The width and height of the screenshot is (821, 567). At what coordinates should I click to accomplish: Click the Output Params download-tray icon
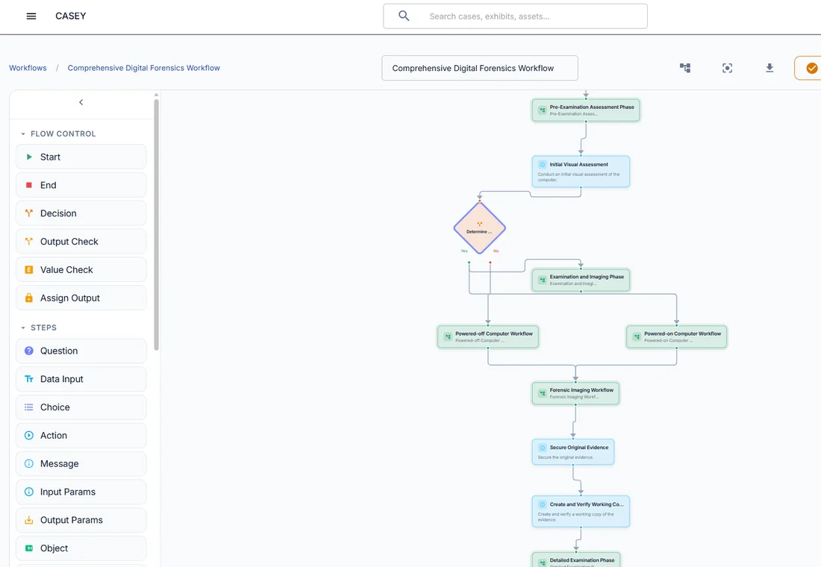pos(29,521)
